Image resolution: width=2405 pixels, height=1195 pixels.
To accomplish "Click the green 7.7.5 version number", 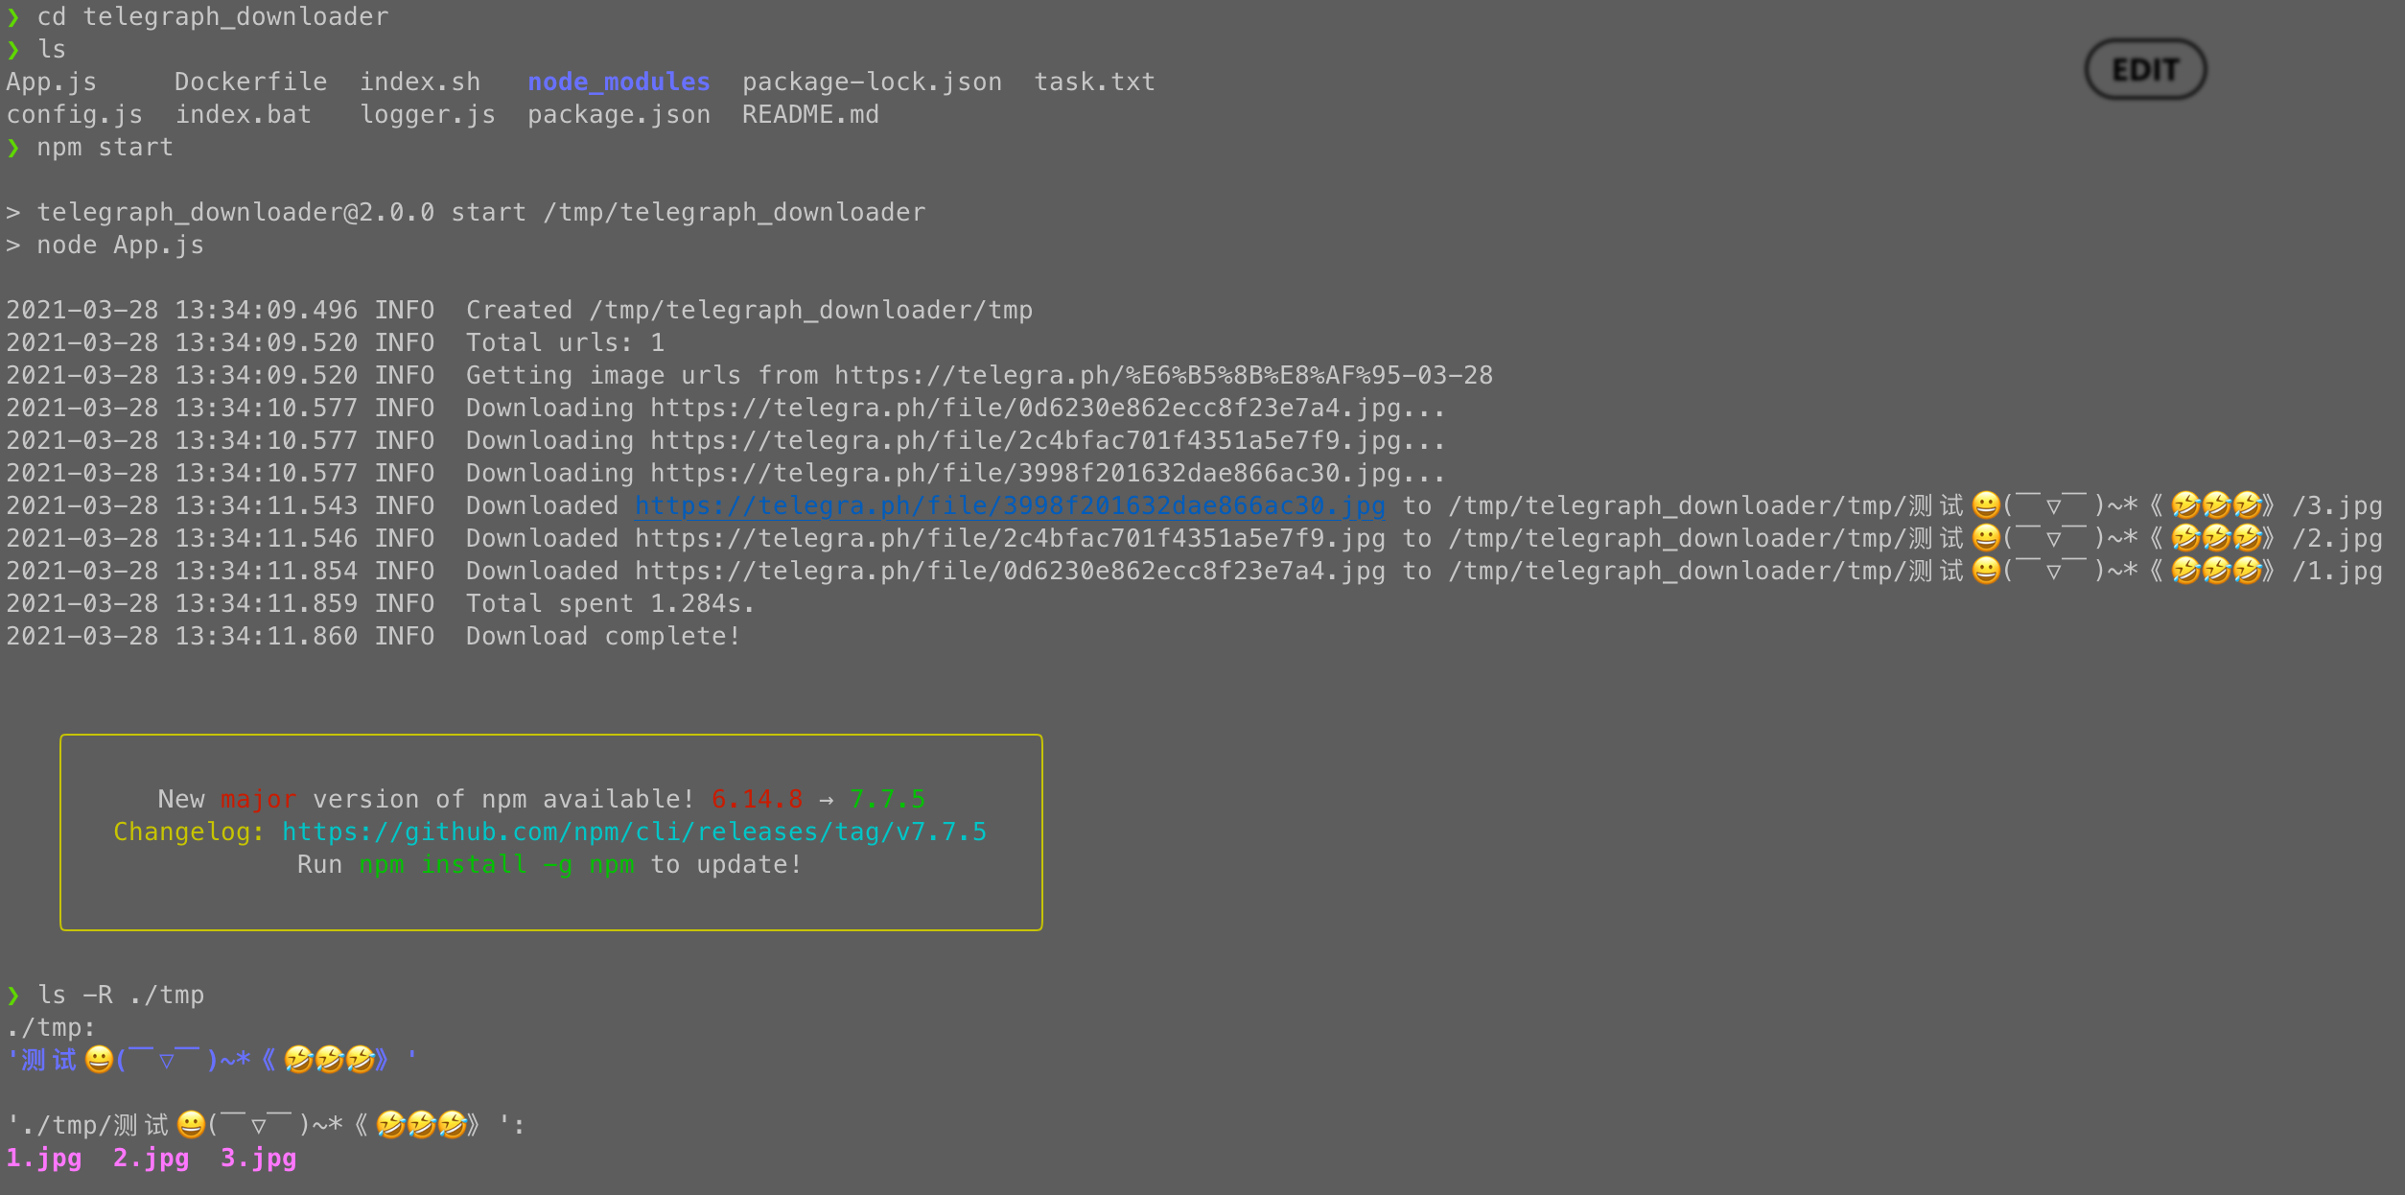I will [887, 799].
